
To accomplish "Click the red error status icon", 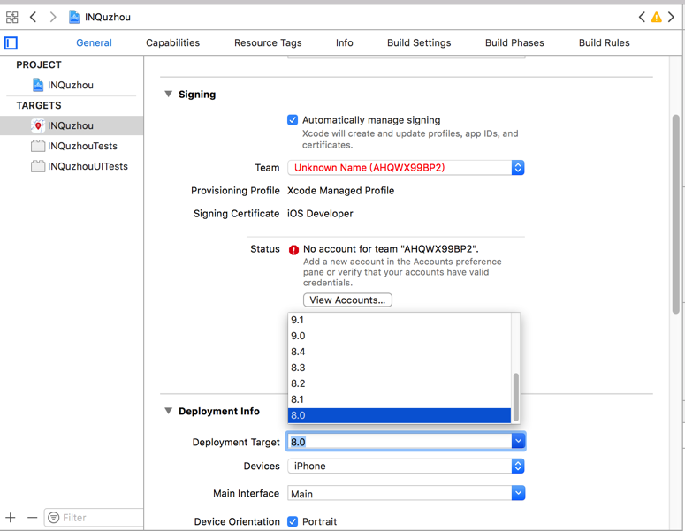I will coord(293,250).
